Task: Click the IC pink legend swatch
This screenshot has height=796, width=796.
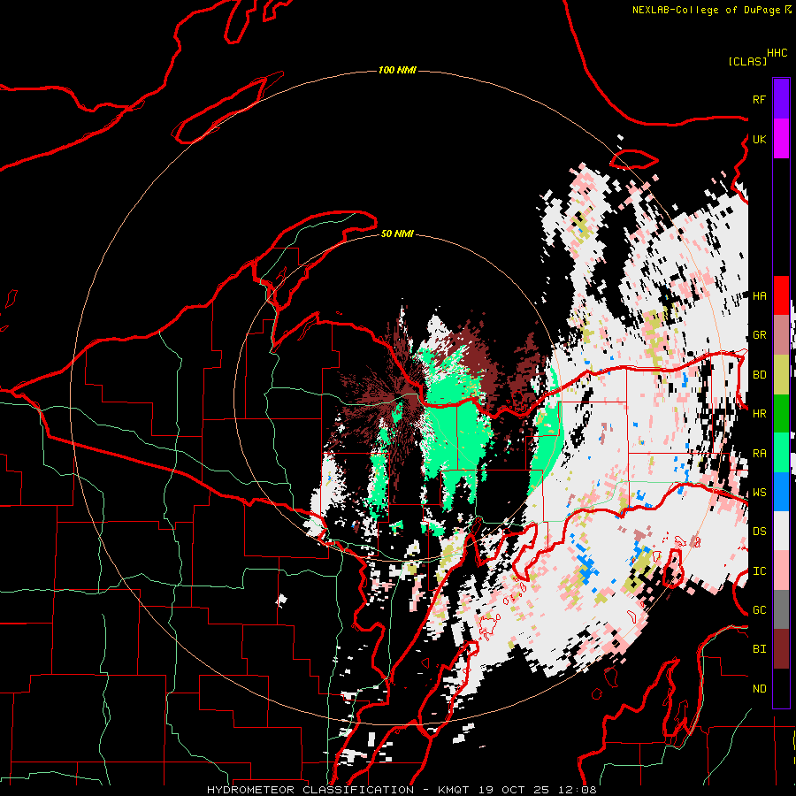Action: (x=781, y=570)
